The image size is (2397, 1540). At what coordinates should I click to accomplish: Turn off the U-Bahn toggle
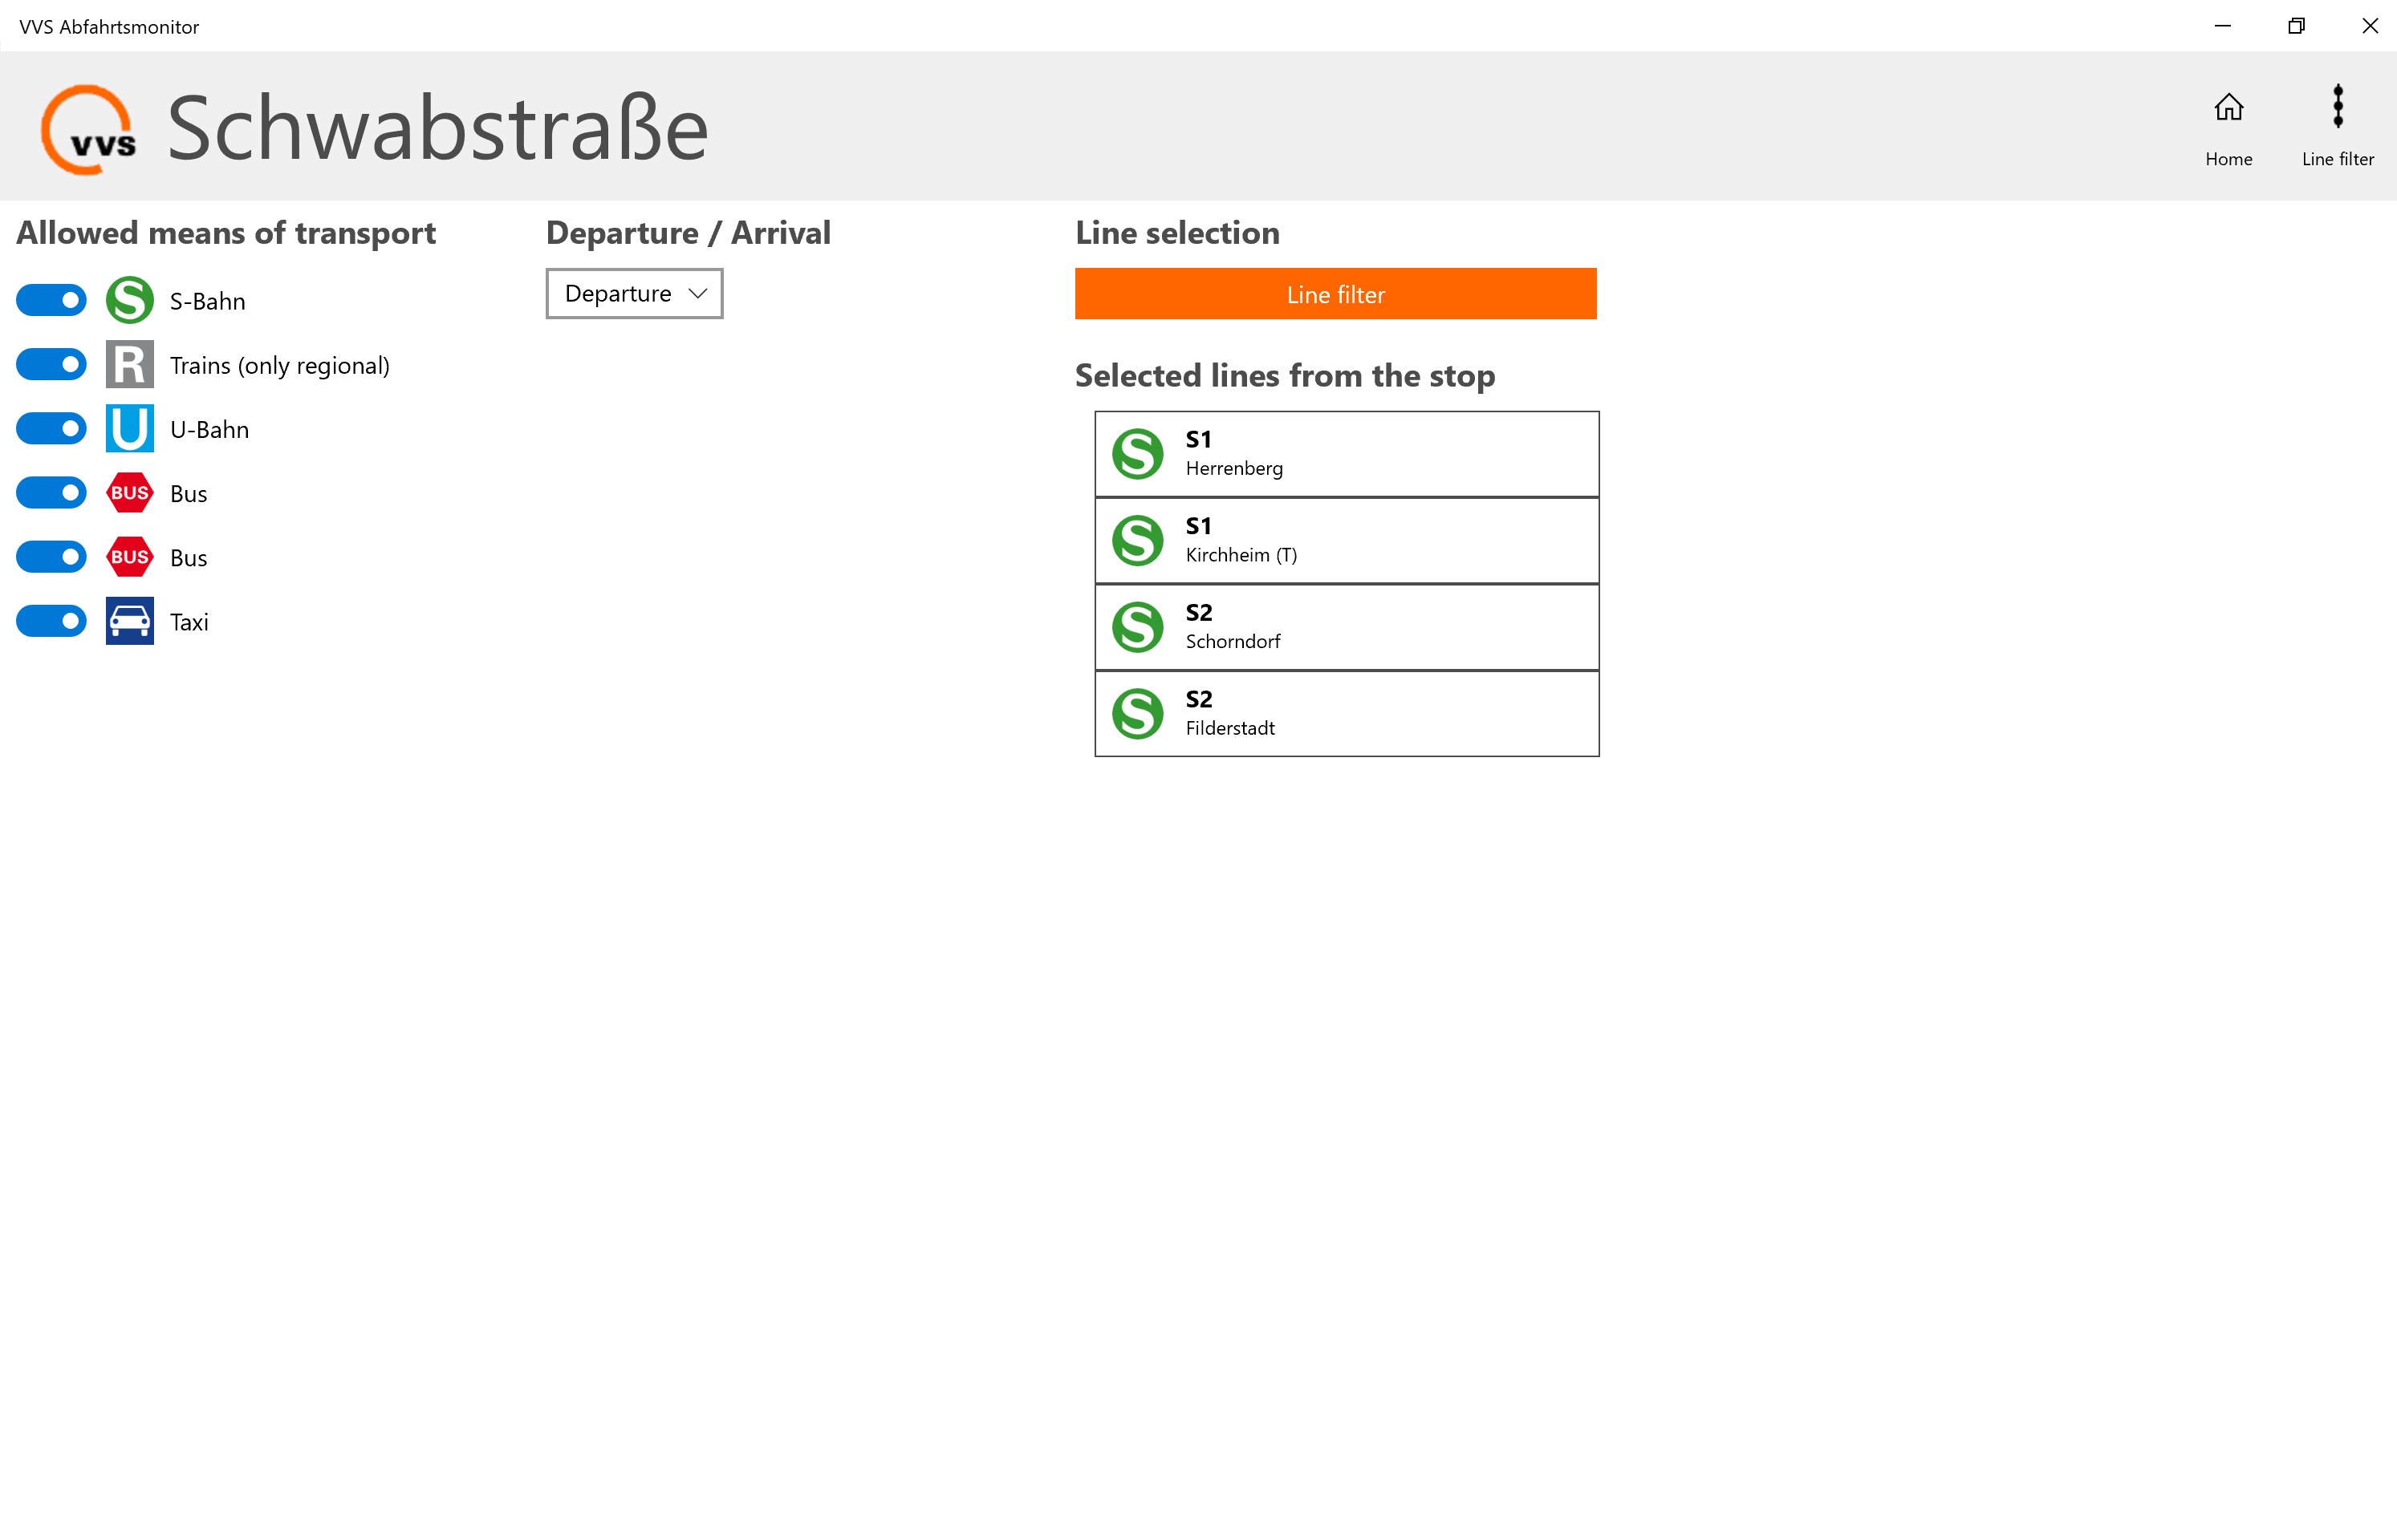pyautogui.click(x=51, y=428)
